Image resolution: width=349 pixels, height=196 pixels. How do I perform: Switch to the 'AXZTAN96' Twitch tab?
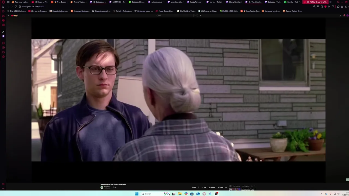point(118,2)
